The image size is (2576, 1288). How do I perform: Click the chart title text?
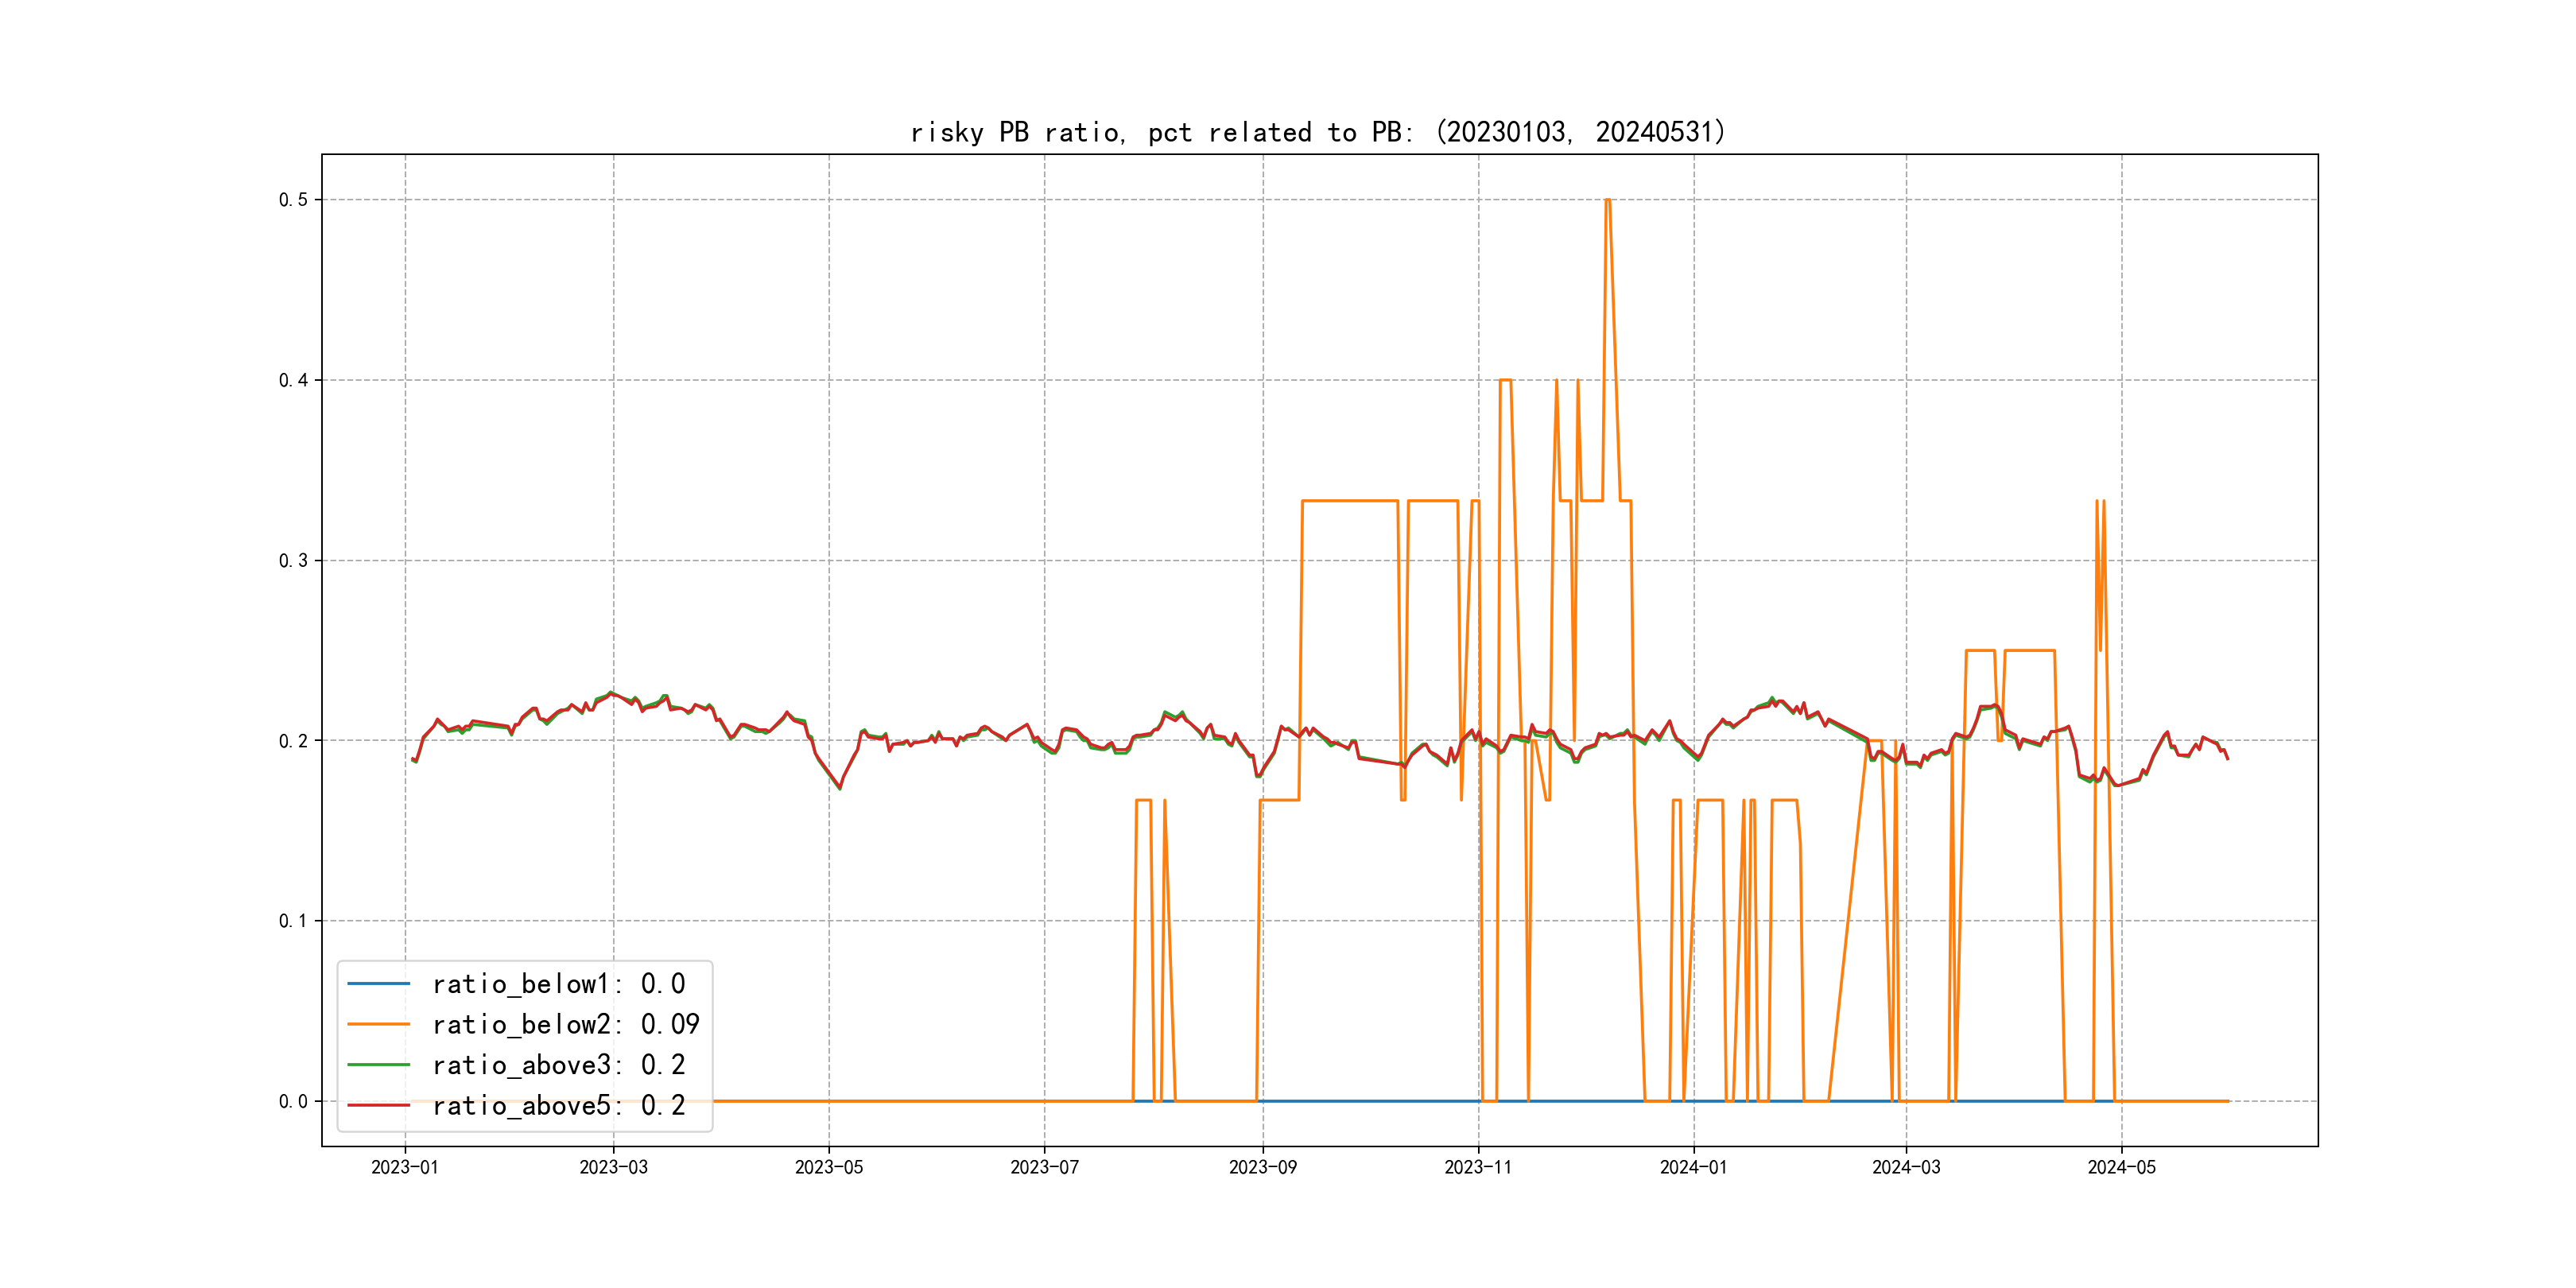[x=1318, y=132]
